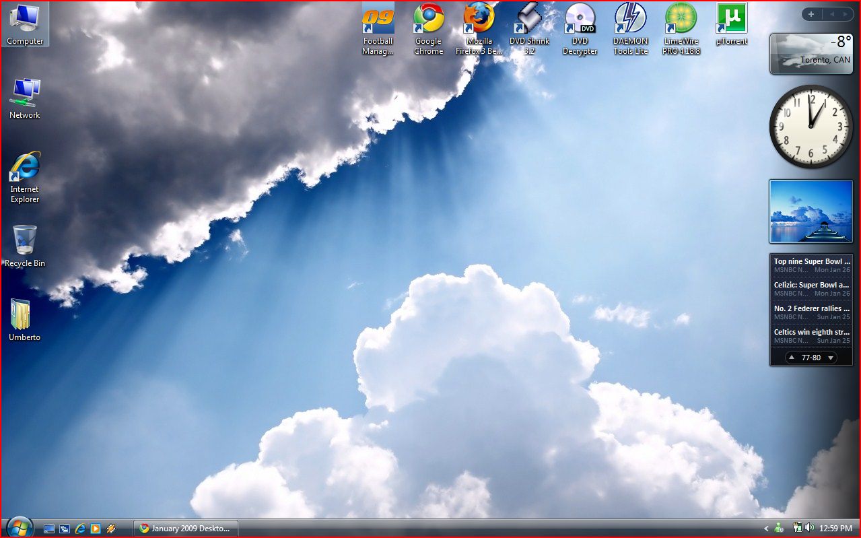This screenshot has width=861, height=538.
Task: Click the µTorrent desktop shortcut
Action: coord(732,25)
